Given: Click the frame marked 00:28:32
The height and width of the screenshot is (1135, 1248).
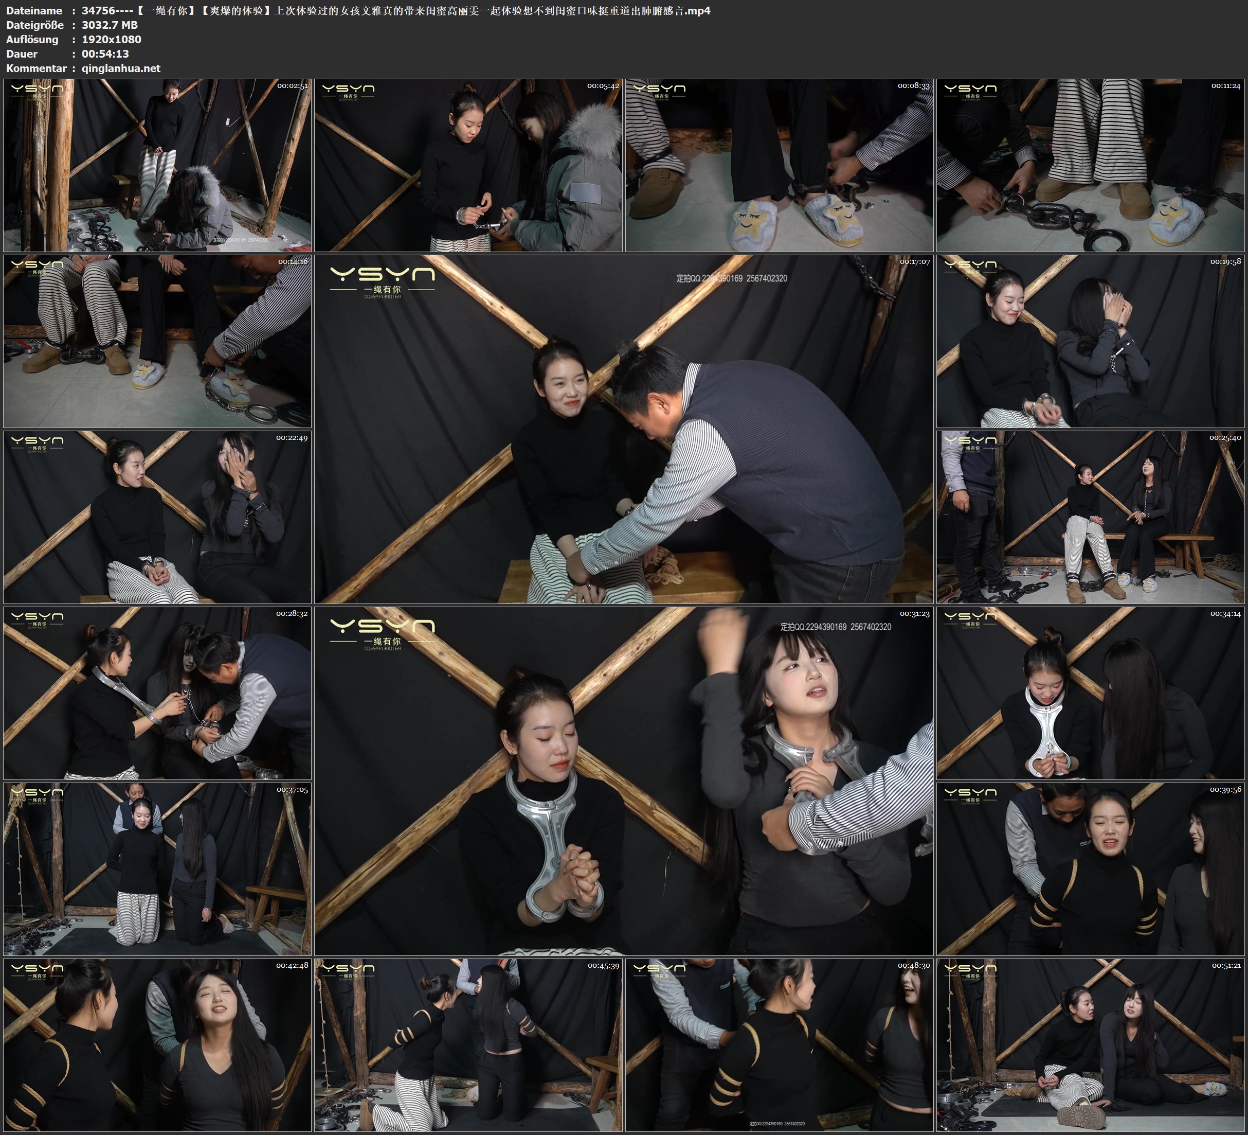Looking at the screenshot, I should pos(157,693).
